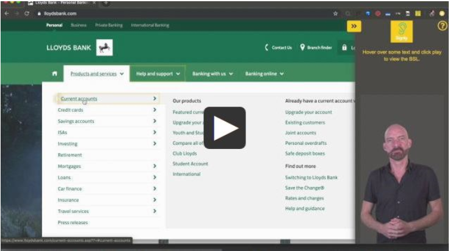Image resolution: width=450 pixels, height=251 pixels.
Task: Open the Banking with us menu
Action: point(212,74)
